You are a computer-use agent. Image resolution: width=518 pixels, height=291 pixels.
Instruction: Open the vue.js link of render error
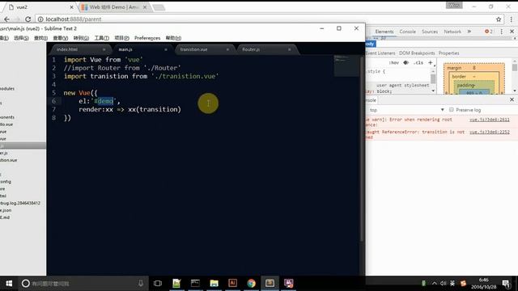pos(489,120)
